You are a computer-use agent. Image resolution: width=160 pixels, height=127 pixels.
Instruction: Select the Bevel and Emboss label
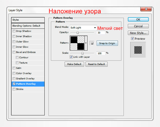pos(26,52)
